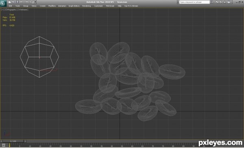Click the Open File quick-access icon
Screen dimensions: 244x148
point(13,2)
